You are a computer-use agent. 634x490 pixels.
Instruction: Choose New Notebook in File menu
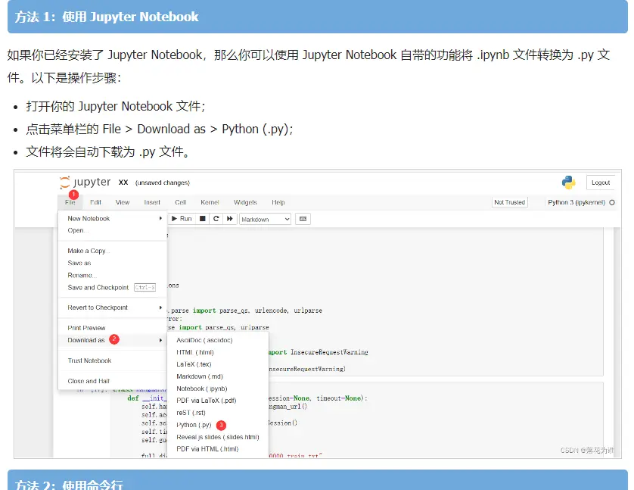(x=113, y=219)
